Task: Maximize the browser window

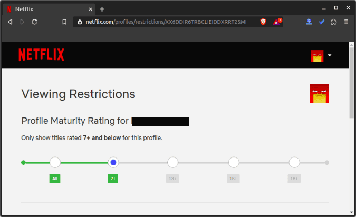Action: [336, 8]
